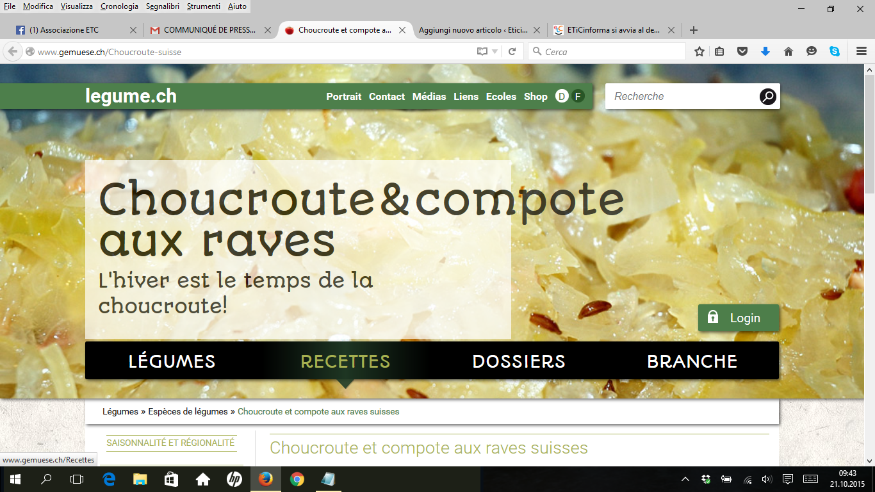The image size is (875, 492).
Task: Open the Windows Start menu
Action: 15,479
